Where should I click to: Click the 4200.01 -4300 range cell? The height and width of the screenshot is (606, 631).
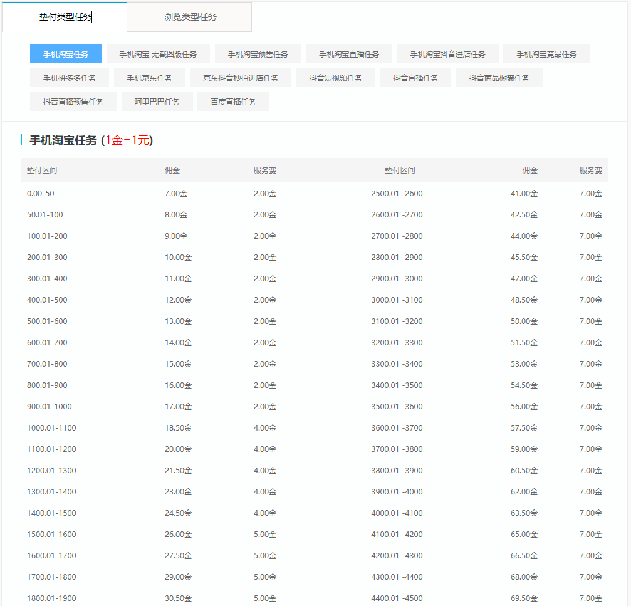[x=397, y=556]
